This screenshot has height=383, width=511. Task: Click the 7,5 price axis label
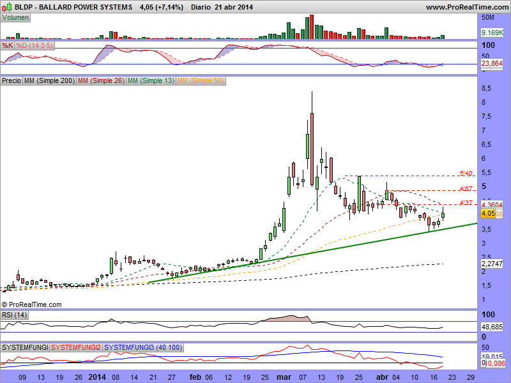pyautogui.click(x=486, y=116)
